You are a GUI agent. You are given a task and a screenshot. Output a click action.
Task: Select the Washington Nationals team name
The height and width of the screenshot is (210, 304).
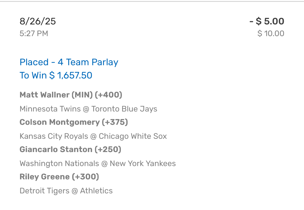pos(59,163)
